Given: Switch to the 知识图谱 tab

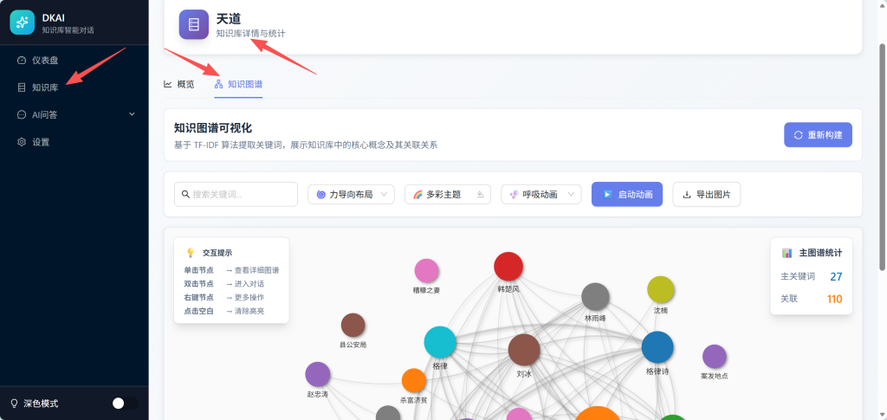Looking at the screenshot, I should click(x=238, y=84).
